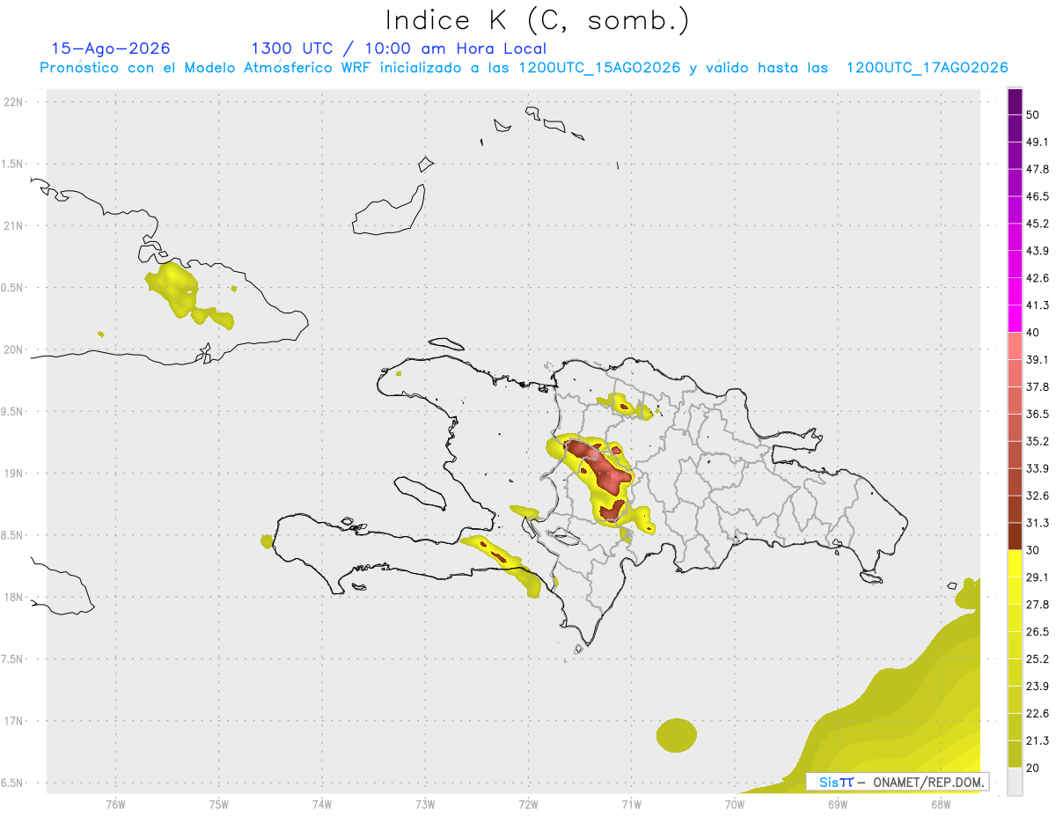Click the colorbar value '50'
This screenshot has height=816, width=1056.
tap(1033, 114)
